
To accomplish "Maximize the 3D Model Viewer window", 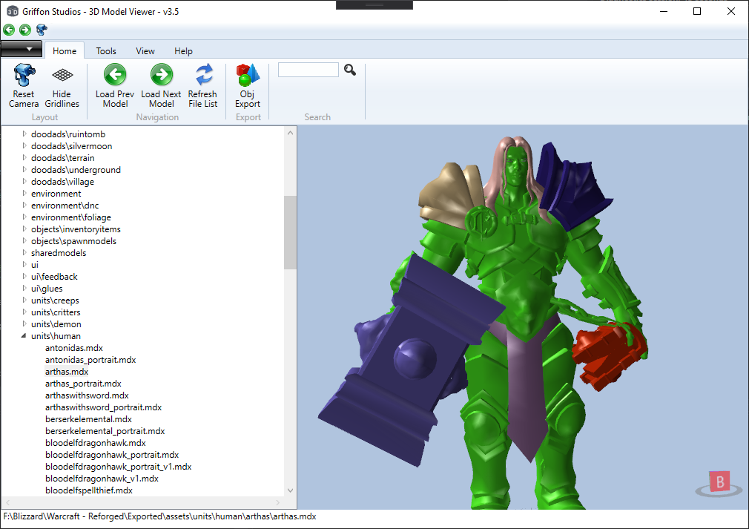I will 697,11.
